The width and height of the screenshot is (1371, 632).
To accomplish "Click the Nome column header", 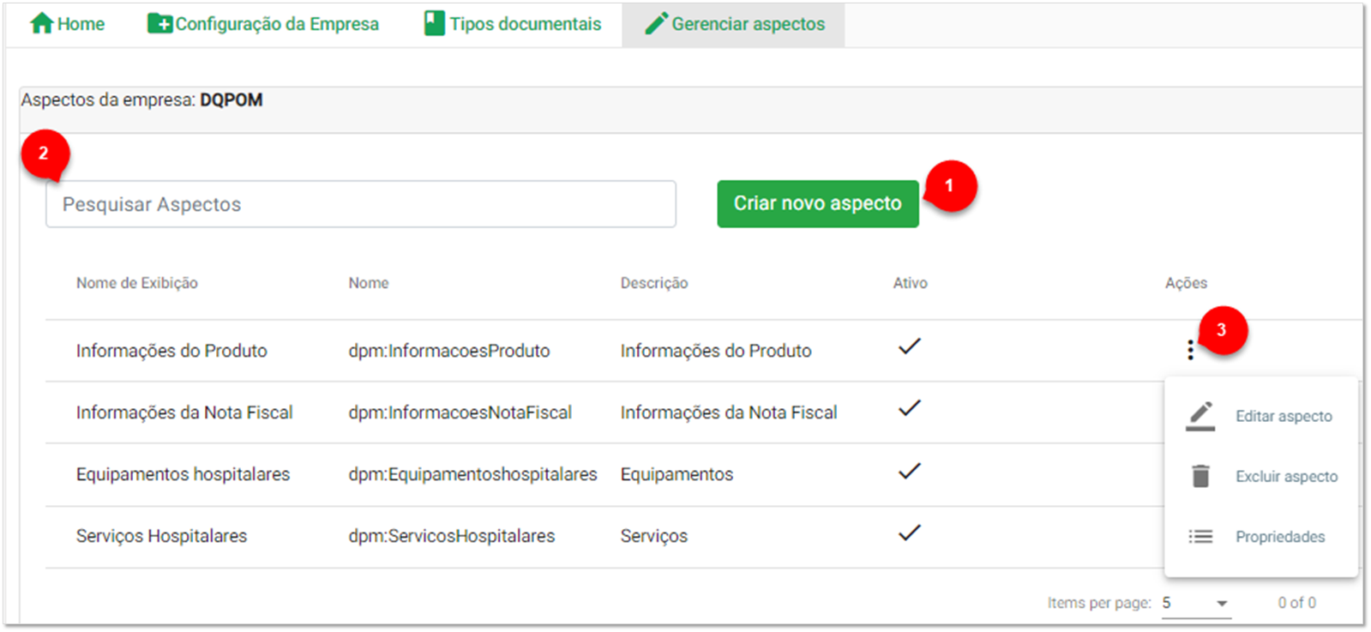I will (x=369, y=283).
